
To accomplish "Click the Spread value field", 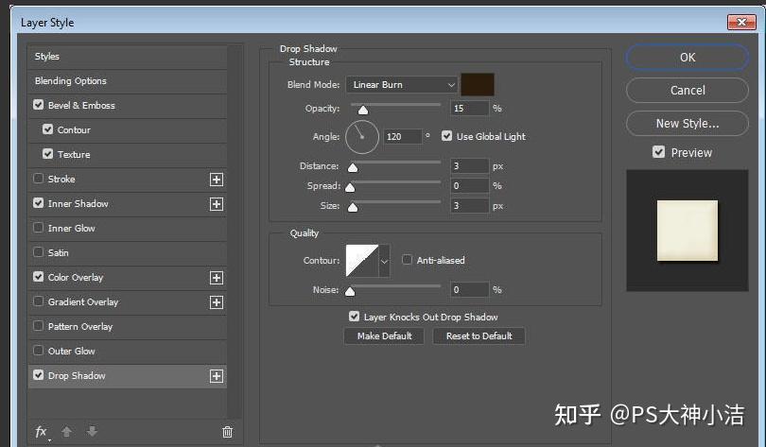I will [x=469, y=186].
